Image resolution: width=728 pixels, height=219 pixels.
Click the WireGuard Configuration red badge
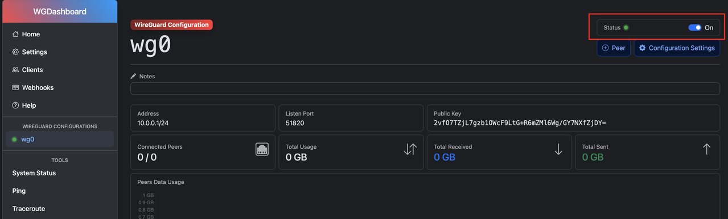coord(171,25)
